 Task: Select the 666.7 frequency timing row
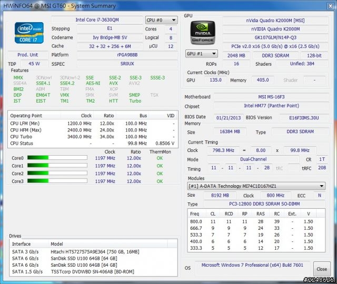tap(256, 228)
